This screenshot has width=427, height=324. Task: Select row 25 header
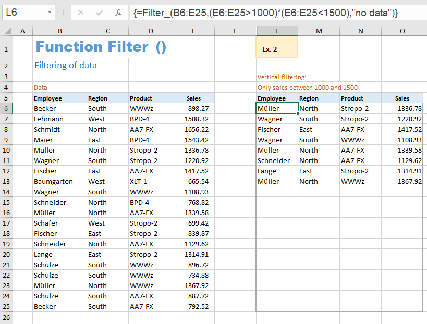(7, 306)
